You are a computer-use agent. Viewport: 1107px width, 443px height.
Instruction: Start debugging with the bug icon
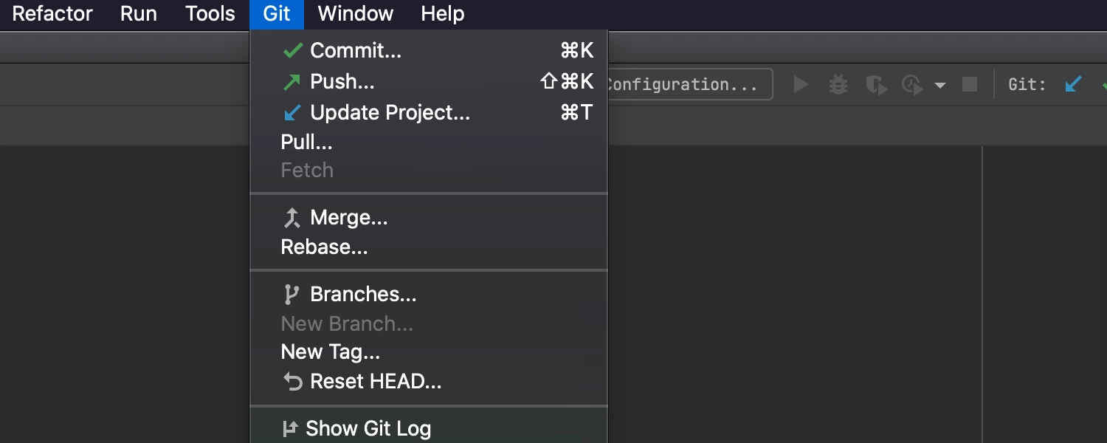[x=838, y=85]
